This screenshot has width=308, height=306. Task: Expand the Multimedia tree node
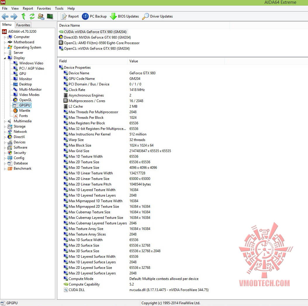tap(5, 121)
